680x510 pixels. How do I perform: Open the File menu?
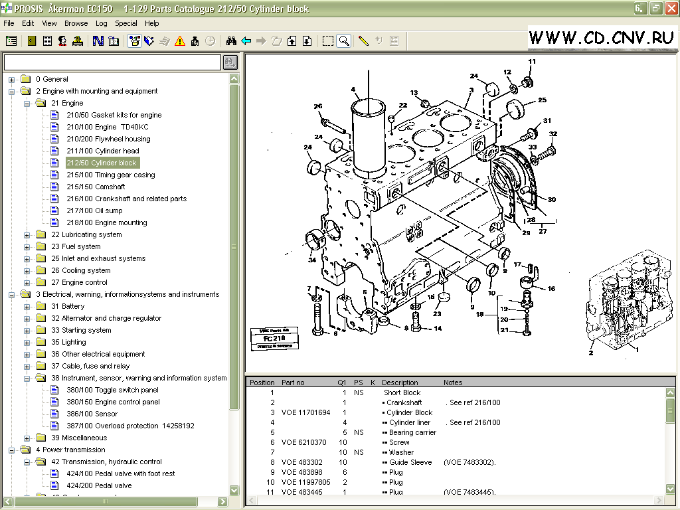pyautogui.click(x=9, y=23)
